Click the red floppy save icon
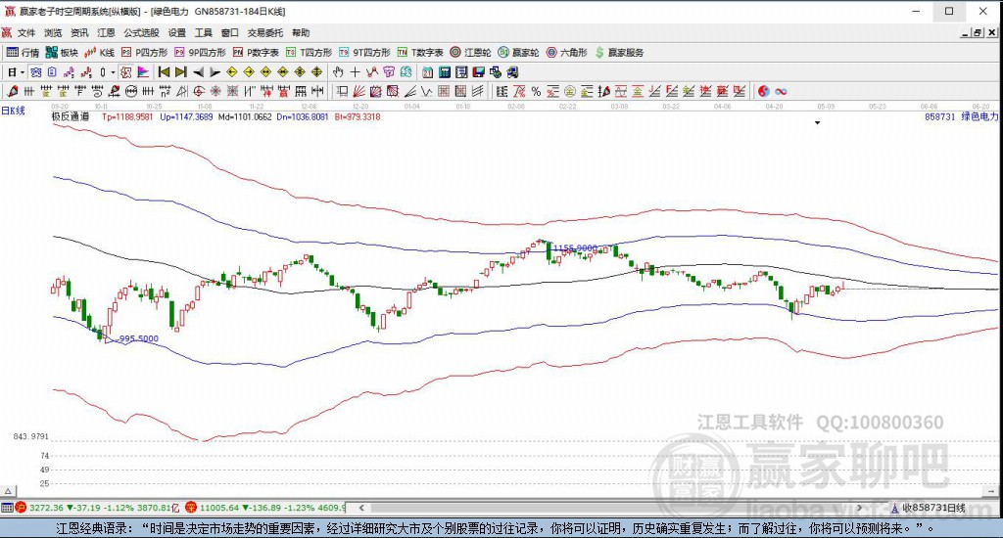The image size is (1003, 538). 478,72
